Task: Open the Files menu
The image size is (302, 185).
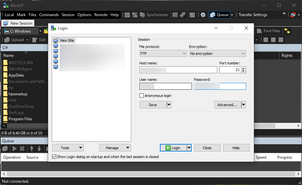Action: (32, 15)
